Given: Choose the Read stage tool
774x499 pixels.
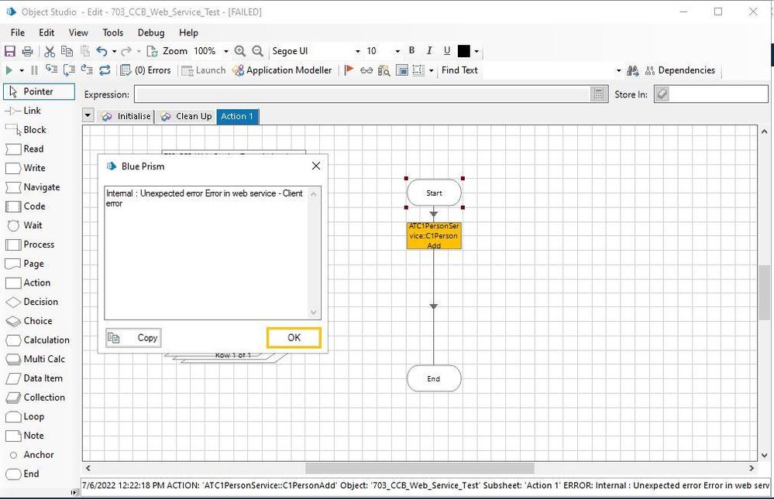Looking at the screenshot, I should click(25, 149).
